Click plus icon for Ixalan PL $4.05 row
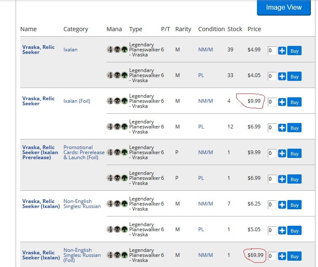Screen dimensions: 318x267 pos(282,77)
